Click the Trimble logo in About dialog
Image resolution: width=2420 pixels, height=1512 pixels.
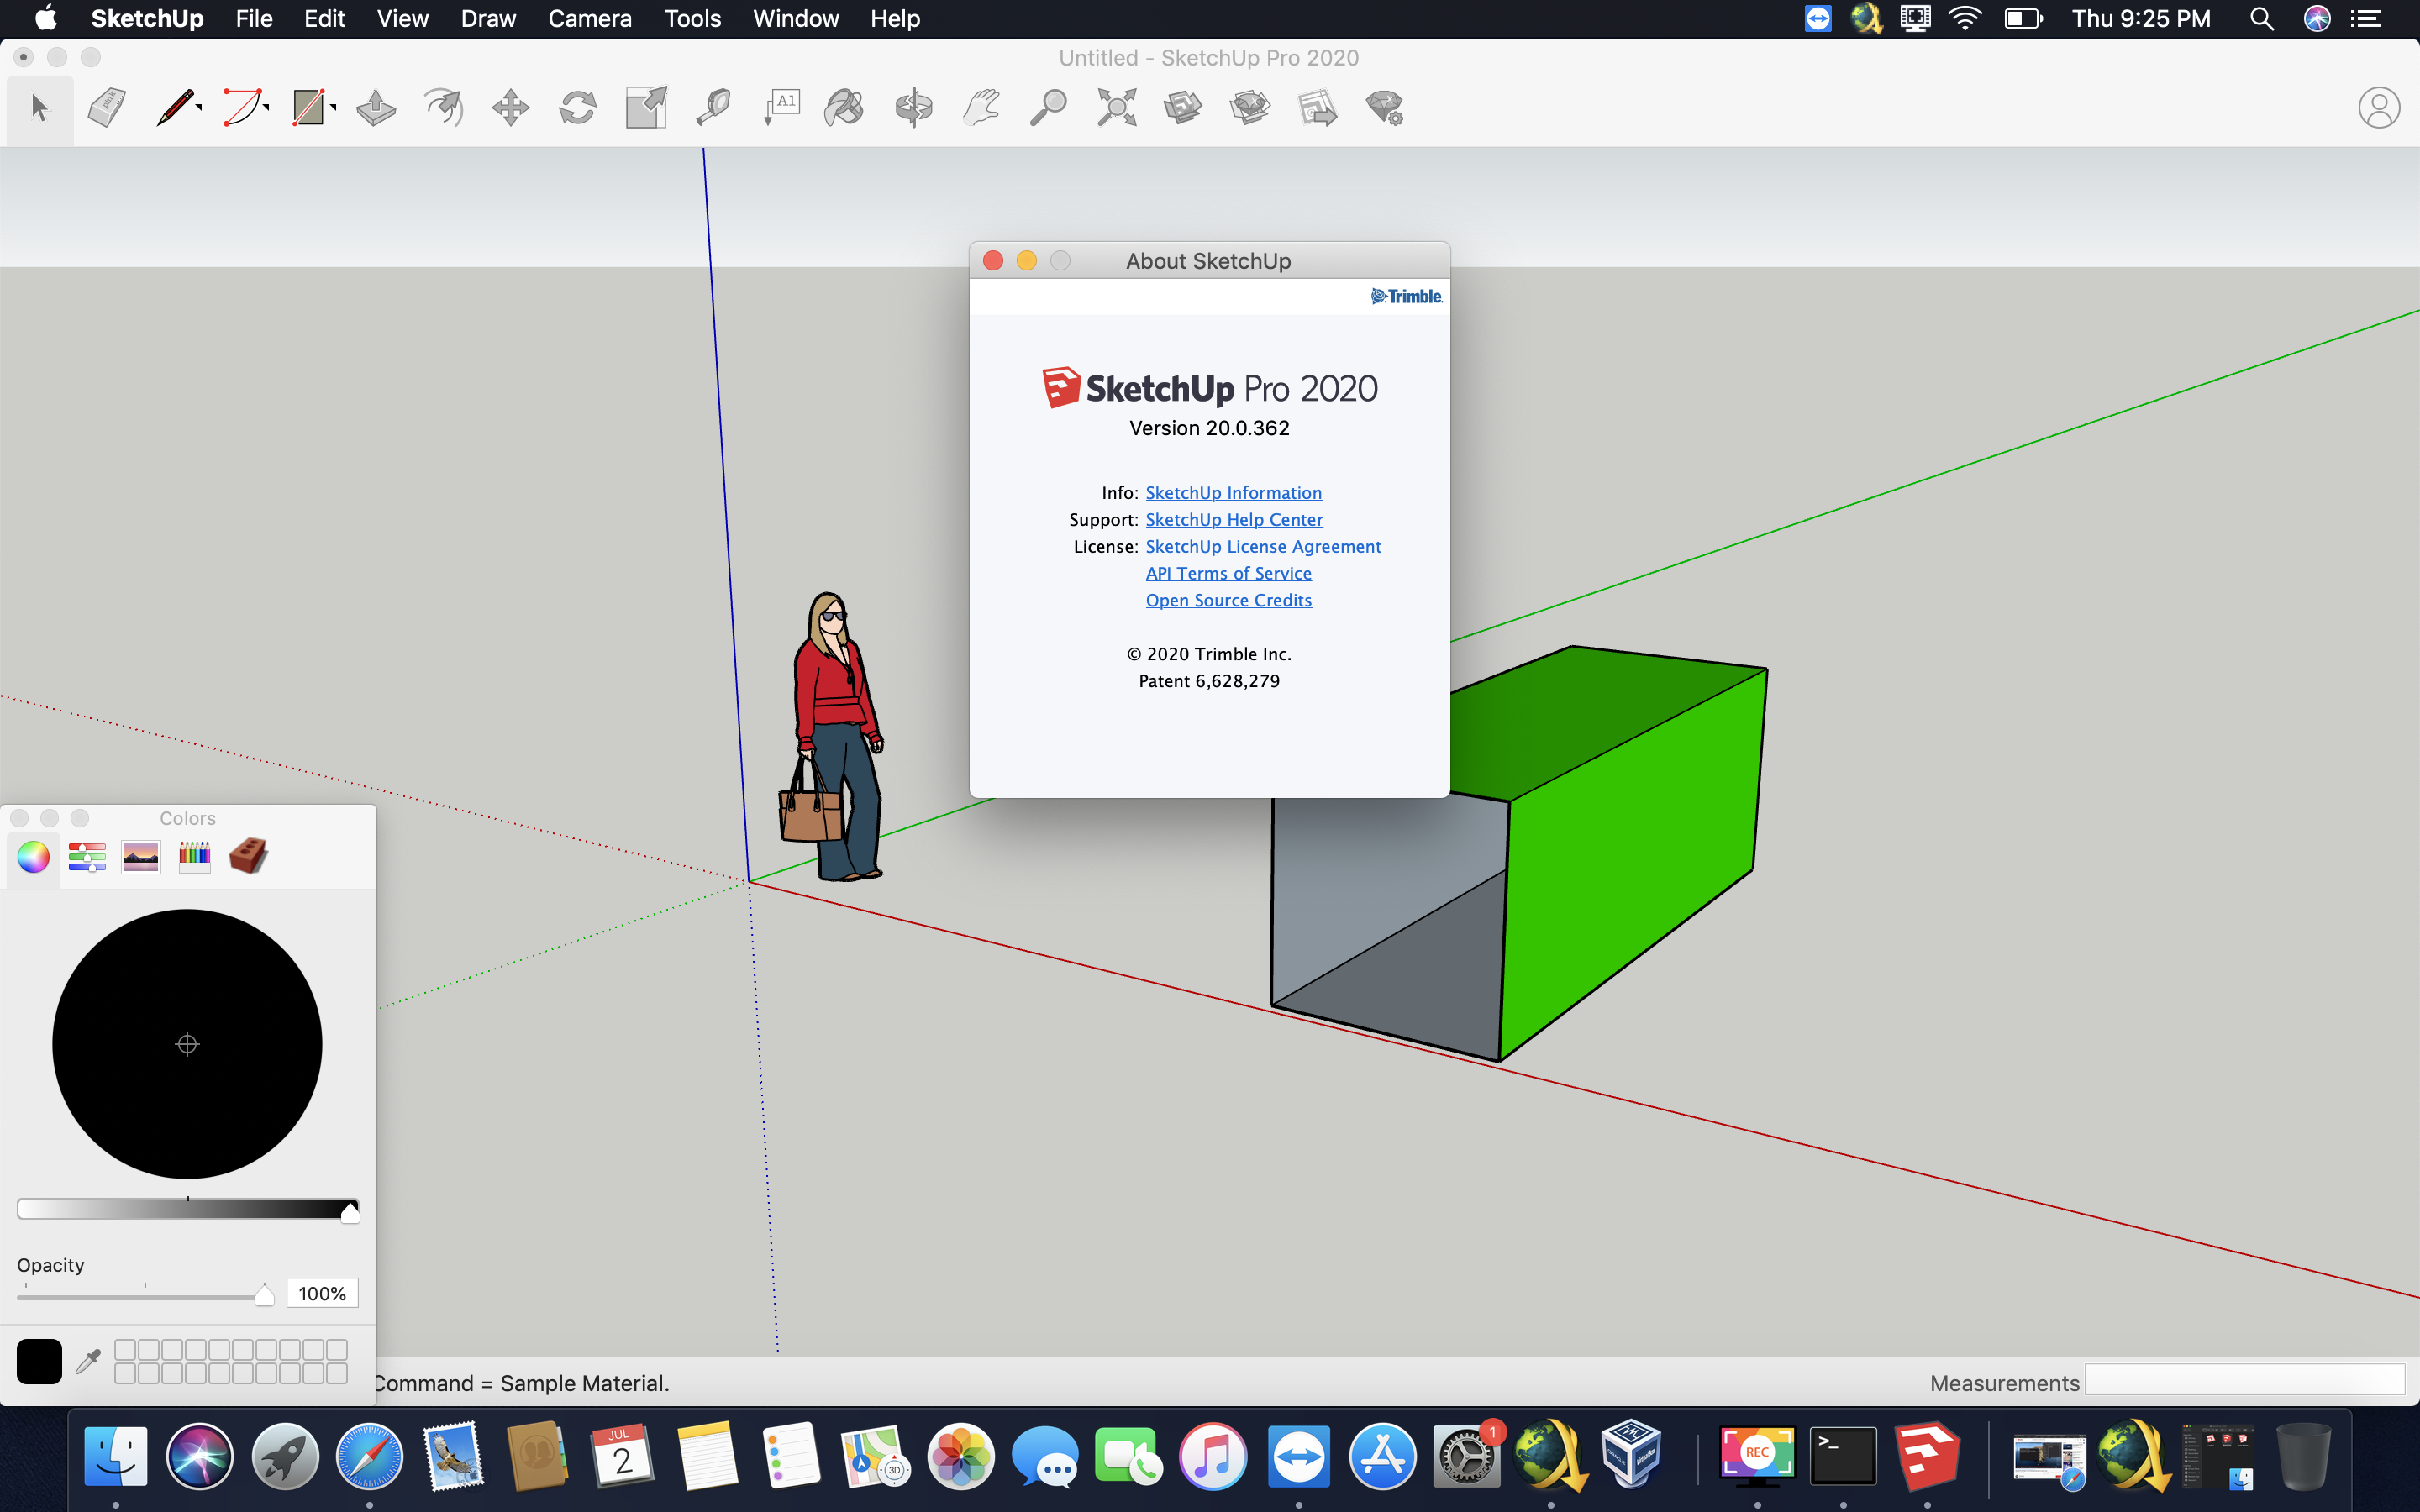(x=1406, y=296)
